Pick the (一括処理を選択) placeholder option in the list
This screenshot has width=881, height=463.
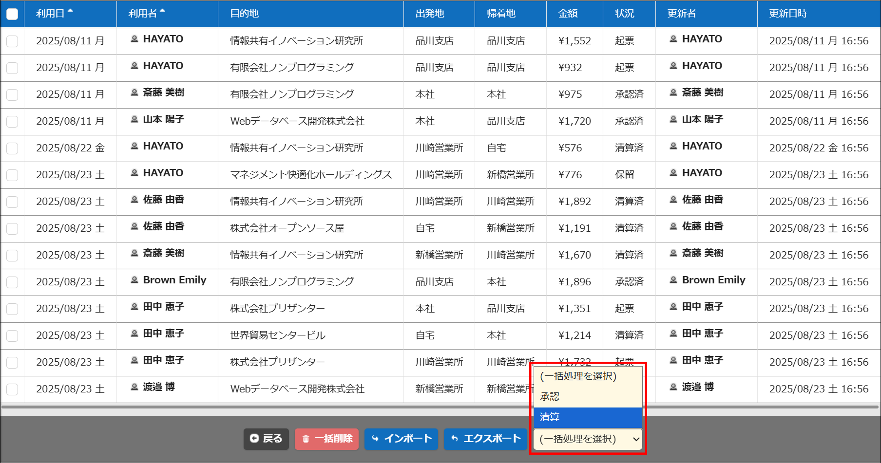pos(588,376)
